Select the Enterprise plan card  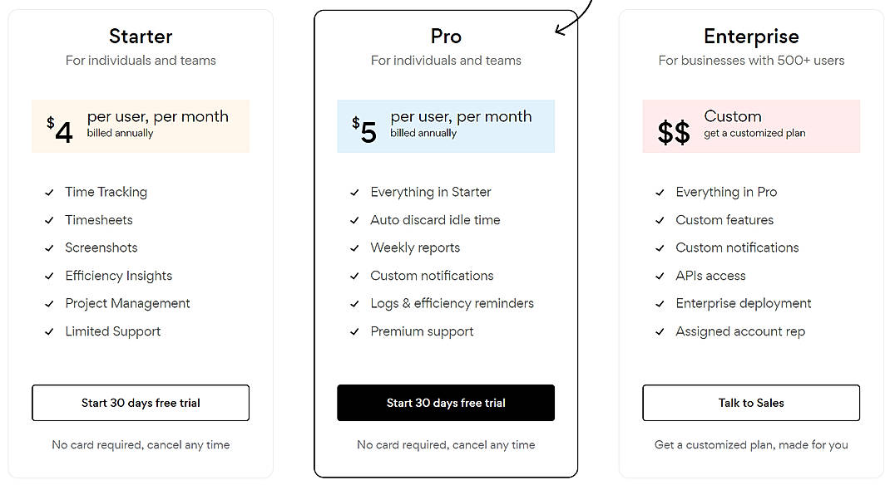(751, 241)
